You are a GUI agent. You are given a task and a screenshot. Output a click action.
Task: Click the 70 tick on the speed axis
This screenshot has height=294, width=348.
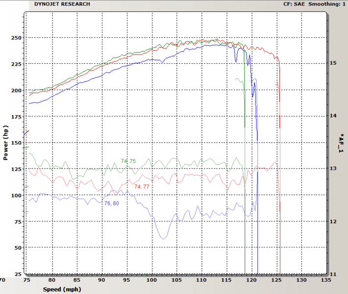[2, 280]
